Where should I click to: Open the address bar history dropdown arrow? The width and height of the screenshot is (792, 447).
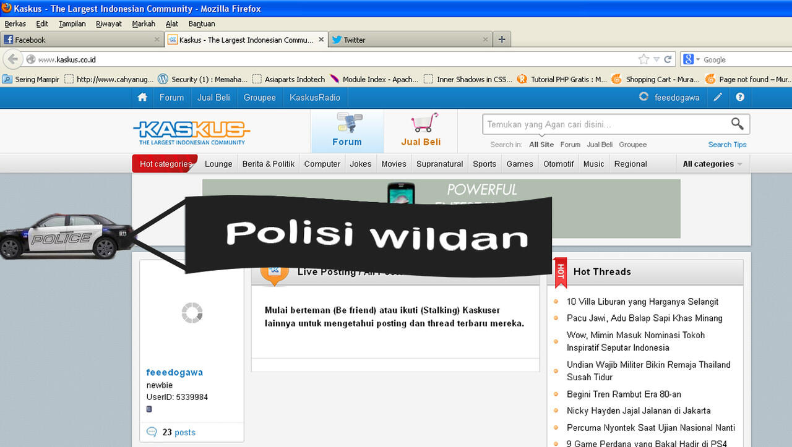point(656,60)
